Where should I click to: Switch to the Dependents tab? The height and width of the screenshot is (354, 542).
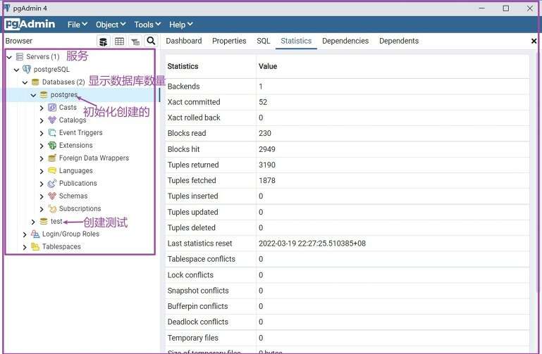[399, 41]
